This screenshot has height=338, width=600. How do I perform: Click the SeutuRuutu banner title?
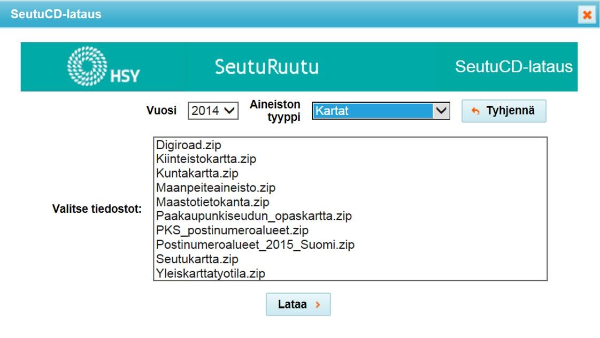(266, 67)
